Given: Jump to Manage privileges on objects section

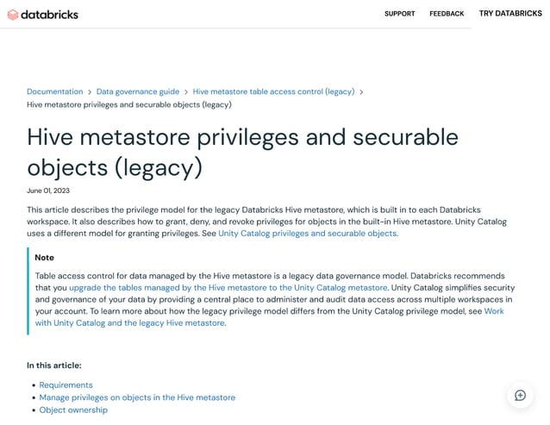Looking at the screenshot, I should [137, 397].
